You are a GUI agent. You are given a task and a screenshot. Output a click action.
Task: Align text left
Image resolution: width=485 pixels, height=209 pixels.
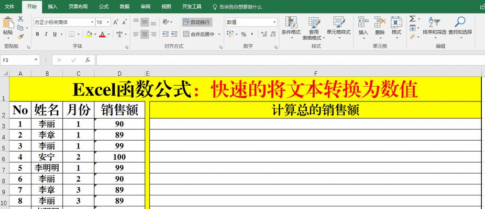coord(136,34)
